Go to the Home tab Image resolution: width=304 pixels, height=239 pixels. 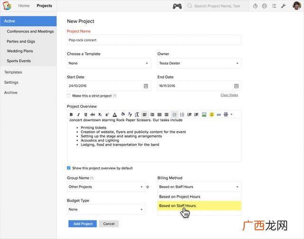pos(24,6)
